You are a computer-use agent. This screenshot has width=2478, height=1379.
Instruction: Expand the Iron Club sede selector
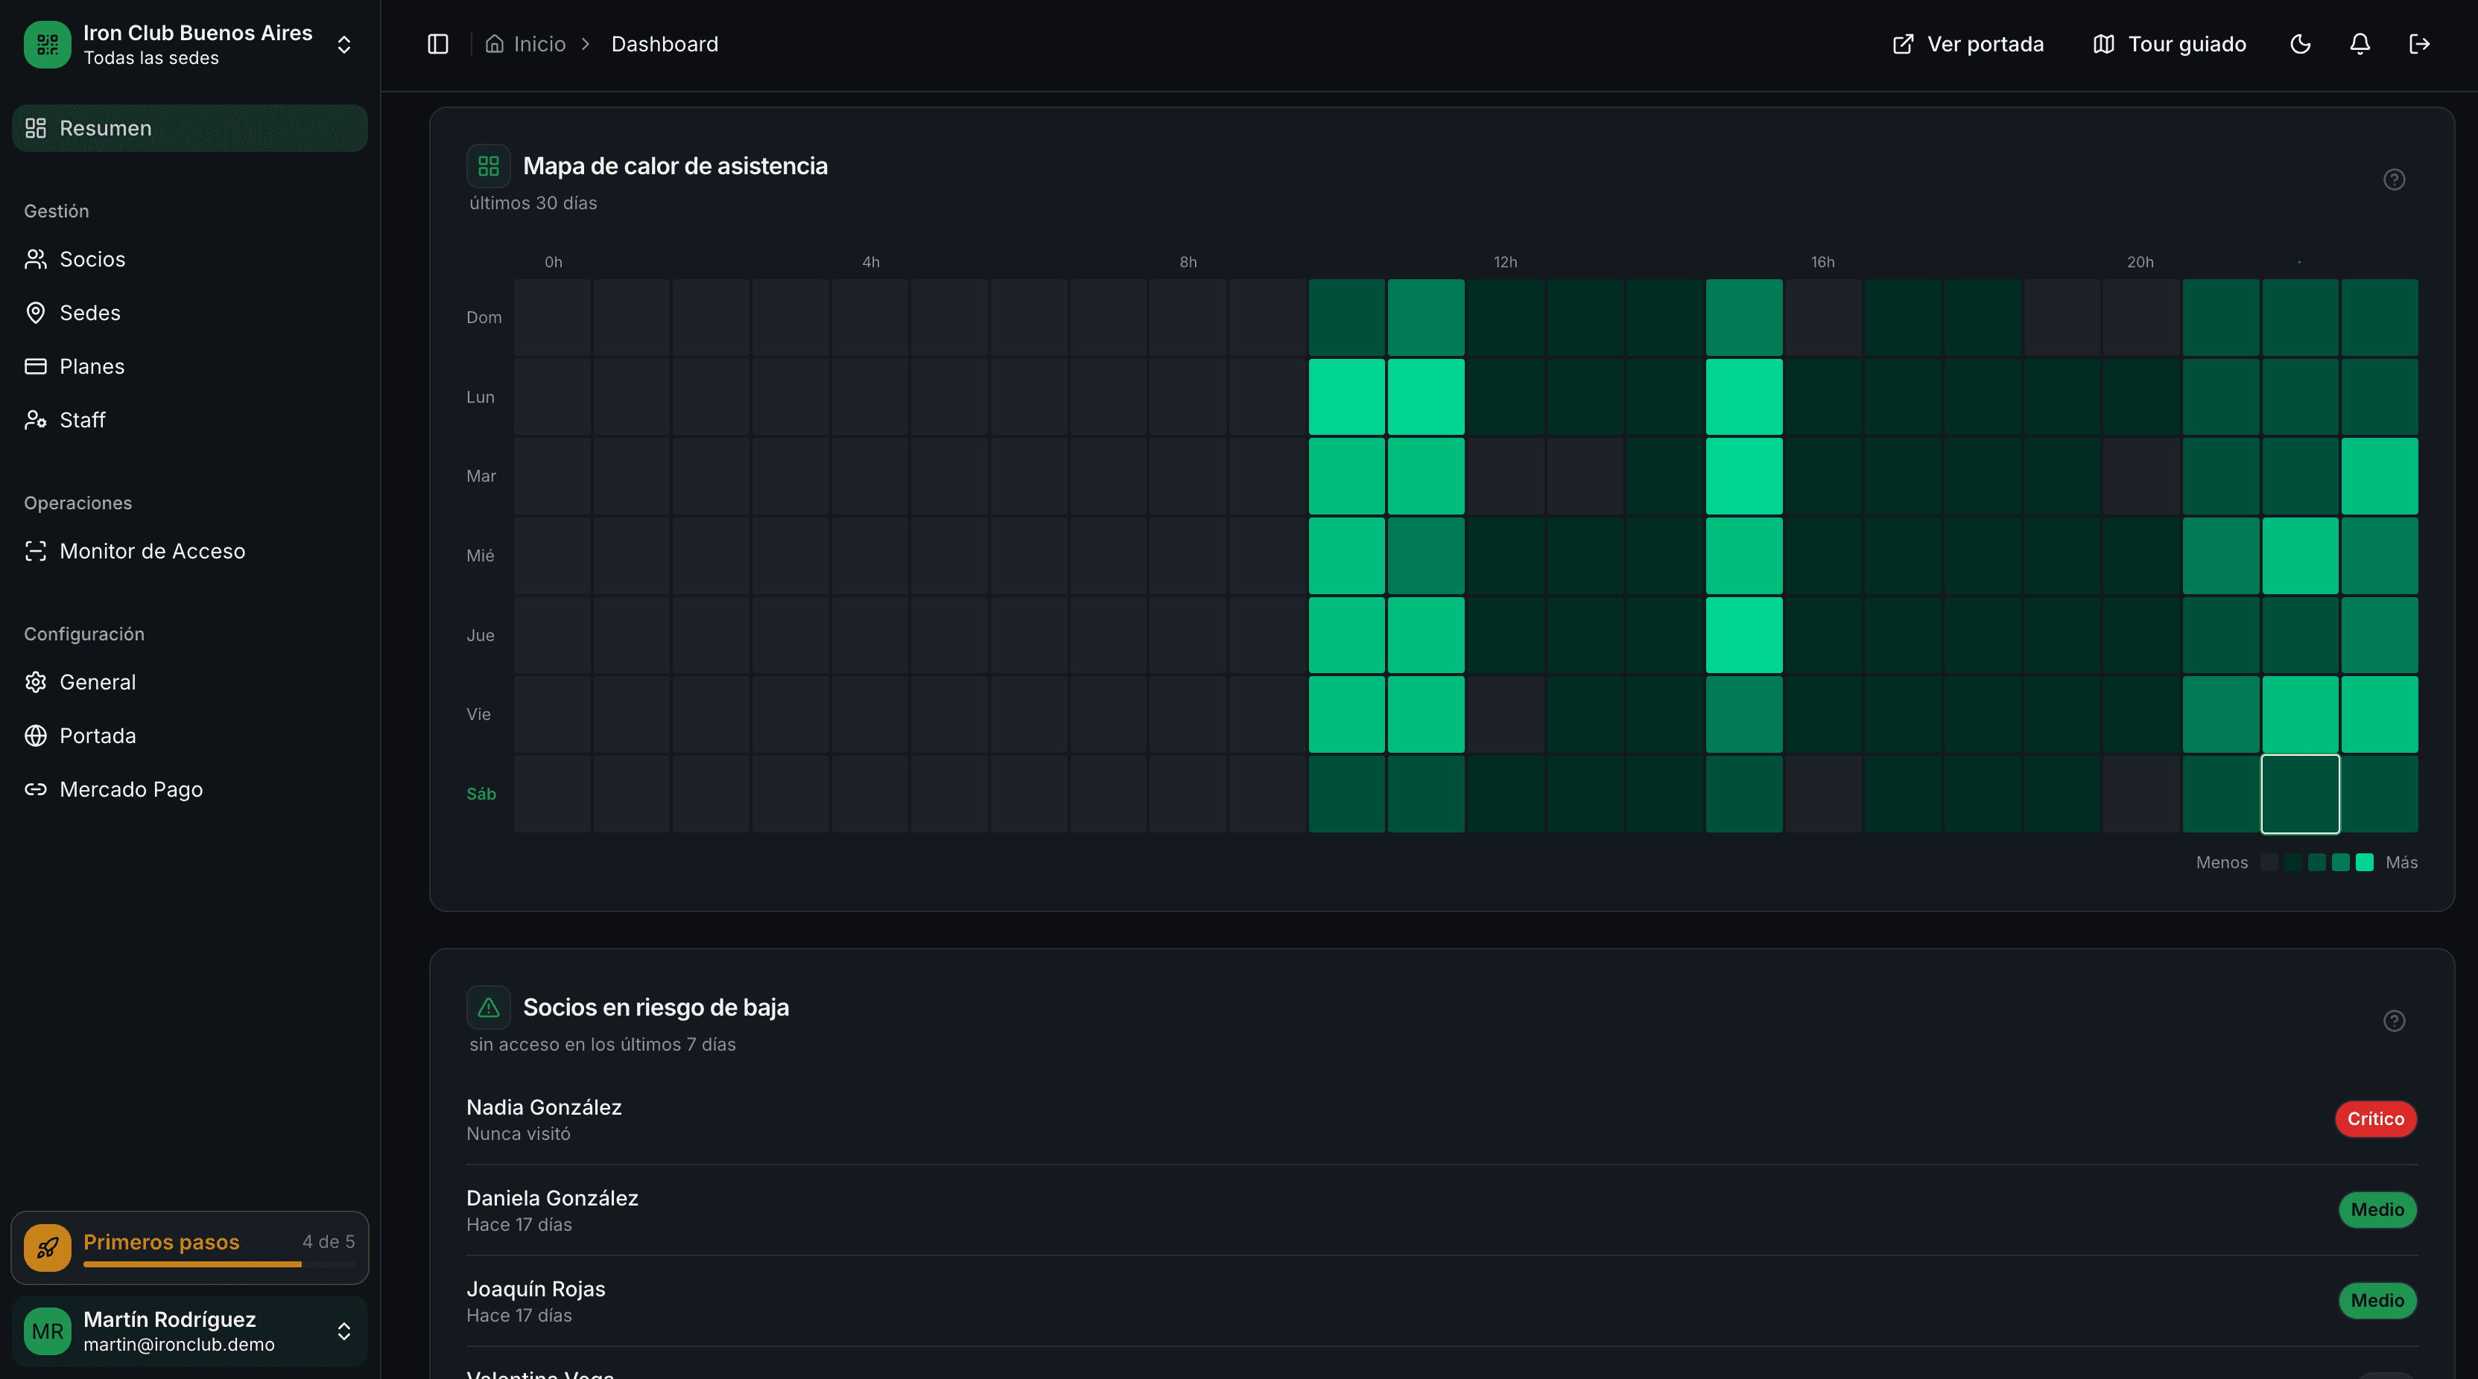pyautogui.click(x=343, y=44)
